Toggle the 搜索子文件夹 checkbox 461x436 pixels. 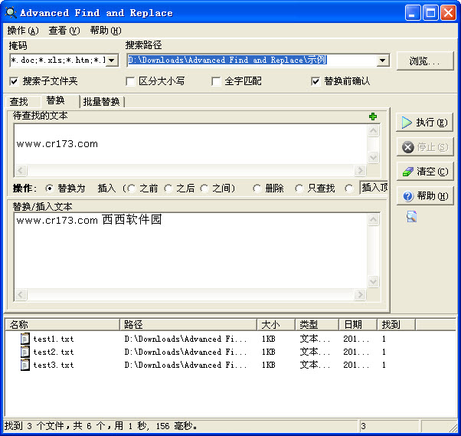click(14, 81)
